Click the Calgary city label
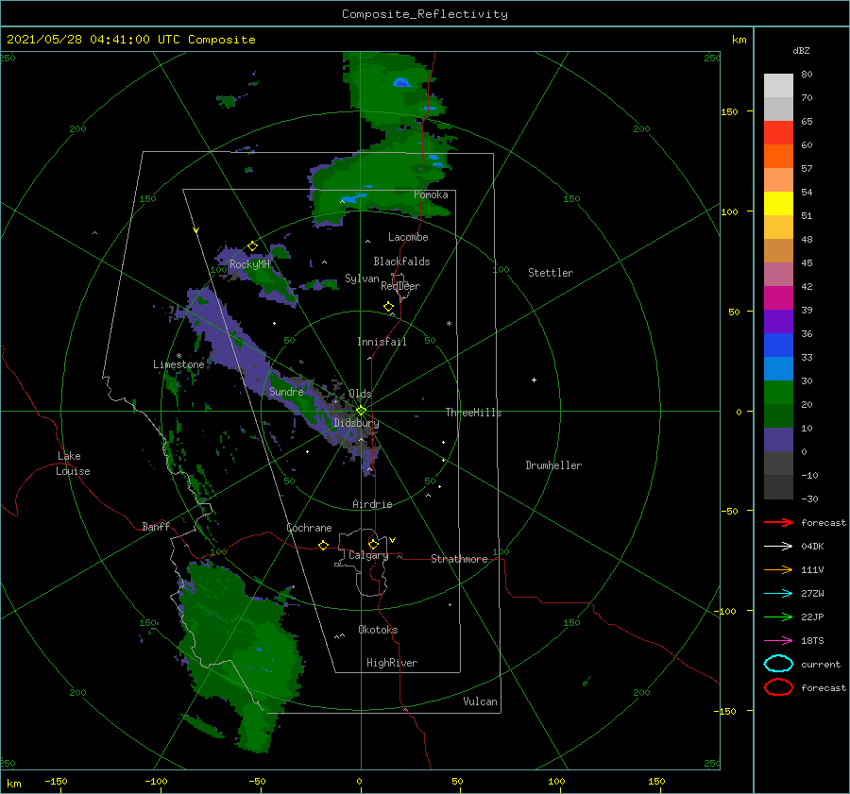The width and height of the screenshot is (850, 794). 368,555
